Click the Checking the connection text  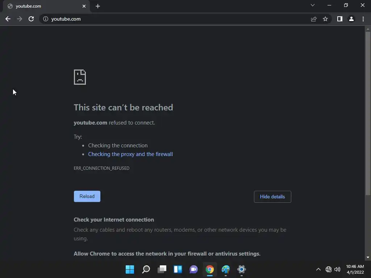[118, 146]
